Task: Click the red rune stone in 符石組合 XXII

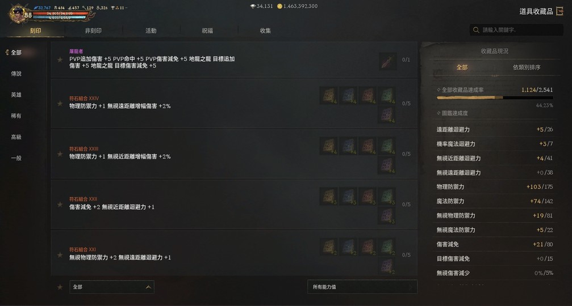Action: (368, 197)
